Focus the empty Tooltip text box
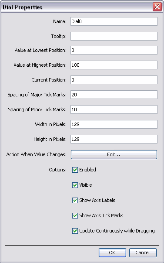Image resolution: width=164 pixels, height=263 pixels. point(114,36)
